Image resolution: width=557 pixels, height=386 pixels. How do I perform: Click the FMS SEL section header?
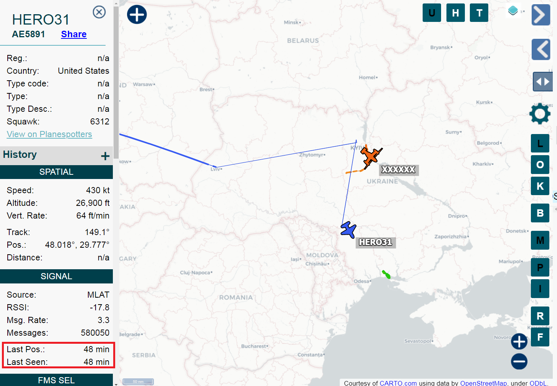point(56,380)
